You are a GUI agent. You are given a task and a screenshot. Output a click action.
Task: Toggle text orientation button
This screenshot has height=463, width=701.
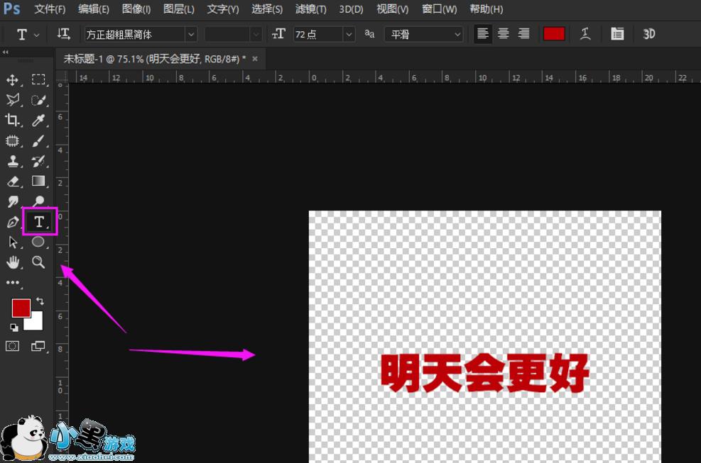[64, 34]
